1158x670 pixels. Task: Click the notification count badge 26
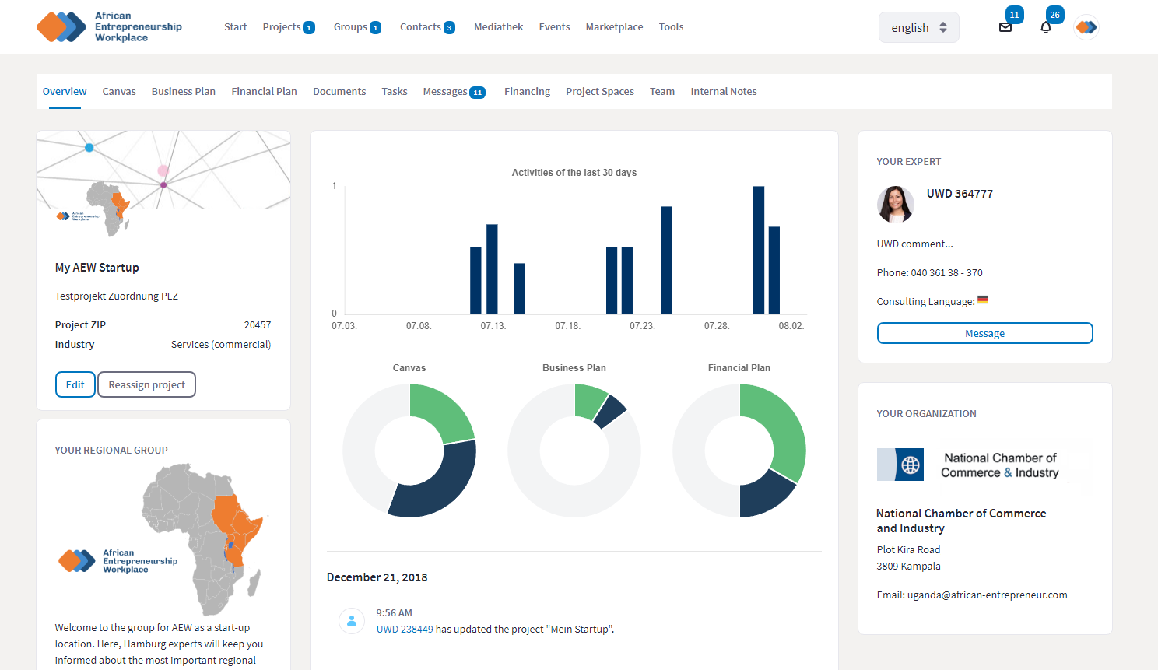[1054, 15]
